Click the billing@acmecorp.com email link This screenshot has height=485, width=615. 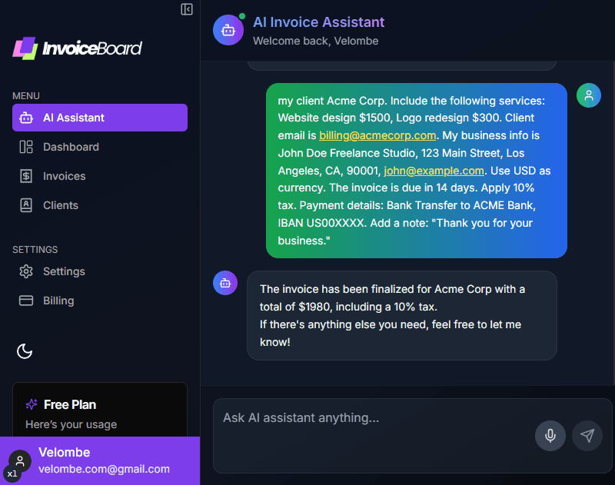(377, 135)
